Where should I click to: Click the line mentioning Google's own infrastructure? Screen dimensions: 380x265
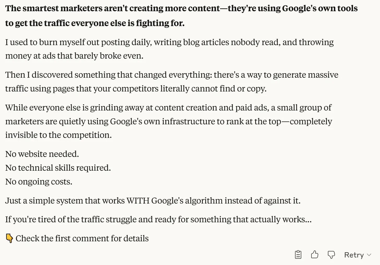click(x=169, y=121)
